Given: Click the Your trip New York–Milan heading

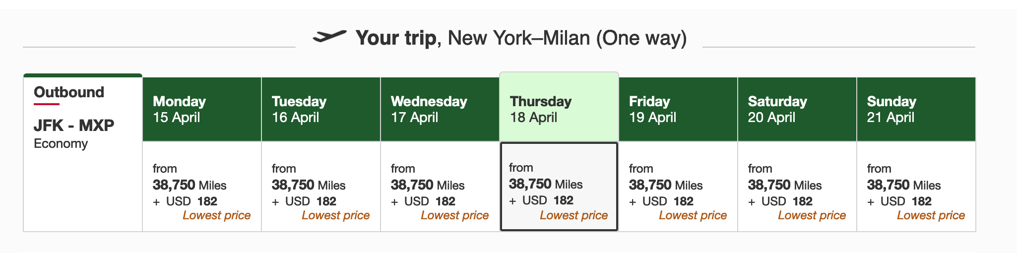Looking at the screenshot, I should (521, 38).
